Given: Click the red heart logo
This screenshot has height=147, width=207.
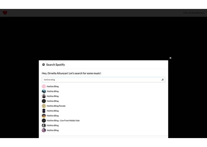Looking at the screenshot, I should click(x=5, y=13).
